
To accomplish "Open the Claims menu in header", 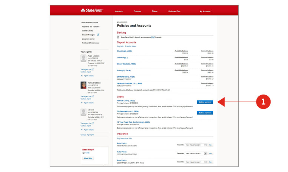I will pyautogui.click(x=155, y=11).
